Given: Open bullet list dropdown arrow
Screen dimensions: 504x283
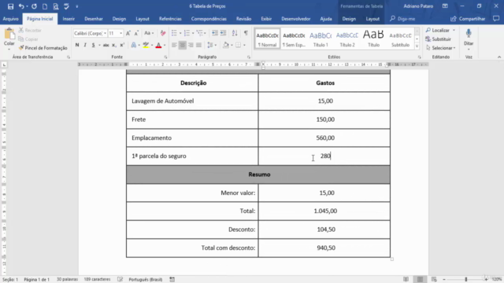Looking at the screenshot, I should coord(180,33).
